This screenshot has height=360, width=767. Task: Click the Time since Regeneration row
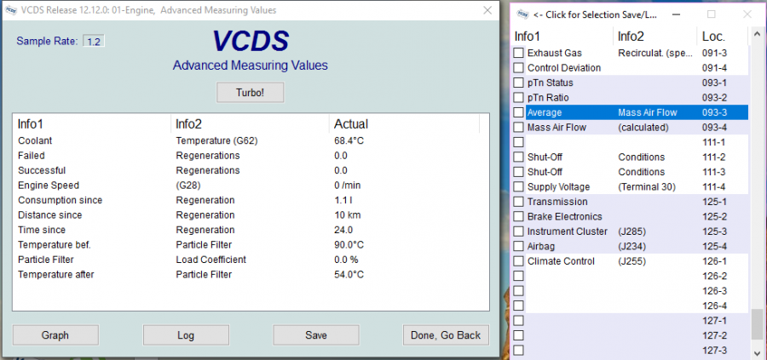[x=250, y=230]
